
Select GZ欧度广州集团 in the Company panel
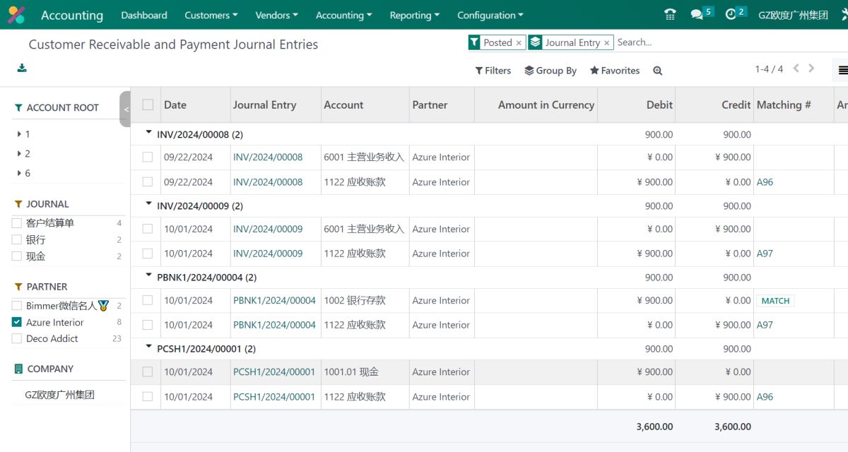(x=60, y=395)
